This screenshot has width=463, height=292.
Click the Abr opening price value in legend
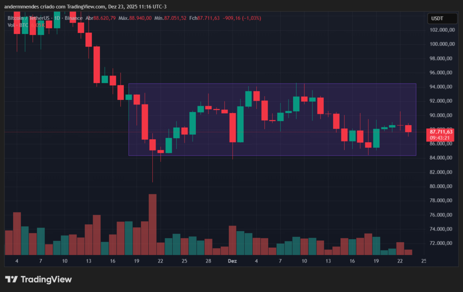pos(104,18)
